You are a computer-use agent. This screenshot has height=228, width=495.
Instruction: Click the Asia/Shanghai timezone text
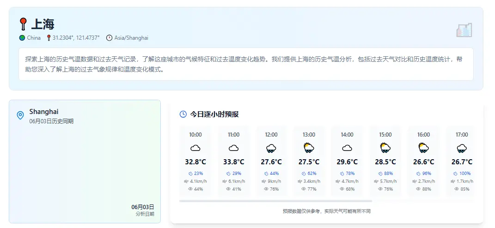pyautogui.click(x=131, y=38)
